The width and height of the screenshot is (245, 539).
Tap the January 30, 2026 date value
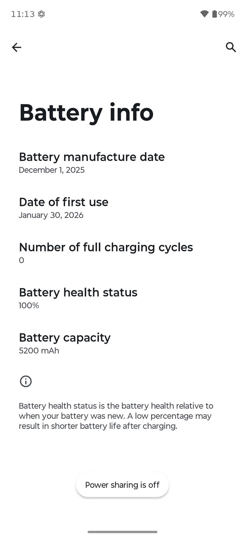tap(51, 215)
